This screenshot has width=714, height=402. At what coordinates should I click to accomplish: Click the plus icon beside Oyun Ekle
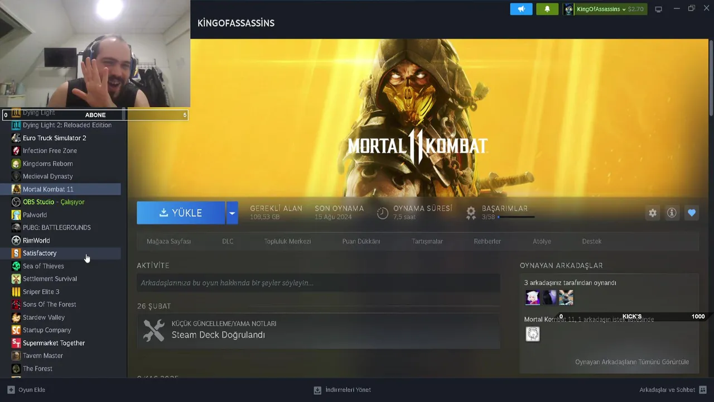pyautogui.click(x=11, y=390)
